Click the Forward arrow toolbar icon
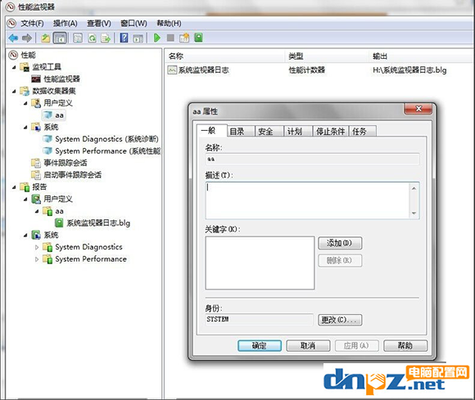 click(x=27, y=38)
